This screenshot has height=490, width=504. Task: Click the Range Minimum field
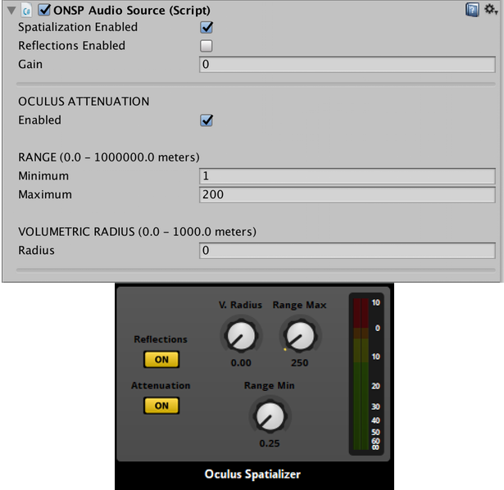[347, 176]
